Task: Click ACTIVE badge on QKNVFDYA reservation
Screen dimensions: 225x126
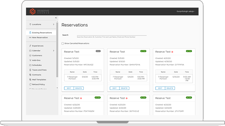Action: click(x=143, y=51)
